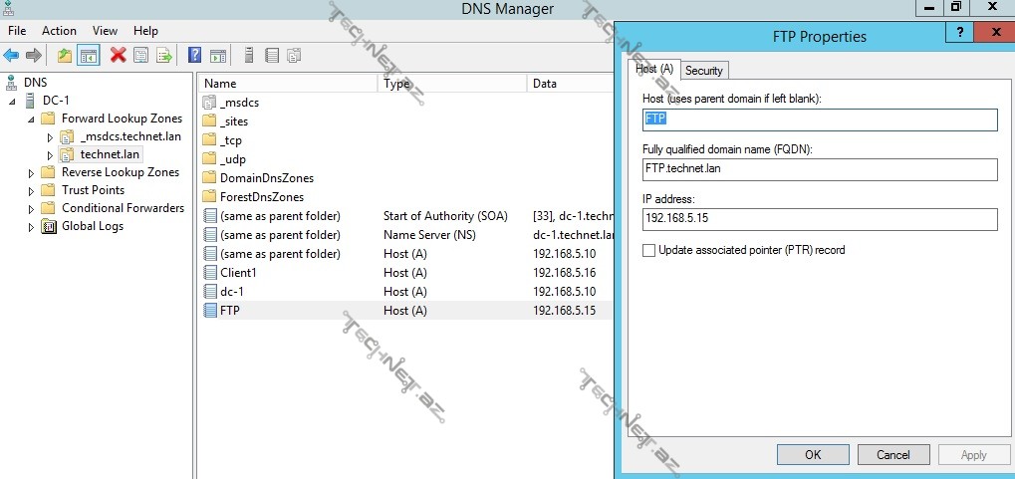
Task: Click the Export List toolbar icon
Action: (x=164, y=55)
